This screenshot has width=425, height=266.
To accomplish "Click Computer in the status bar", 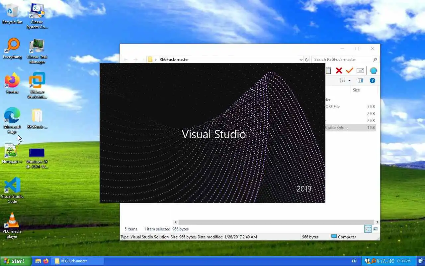I will 344,237.
